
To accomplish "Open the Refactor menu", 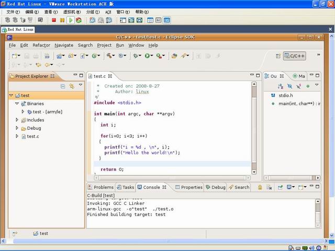I will point(41,45).
